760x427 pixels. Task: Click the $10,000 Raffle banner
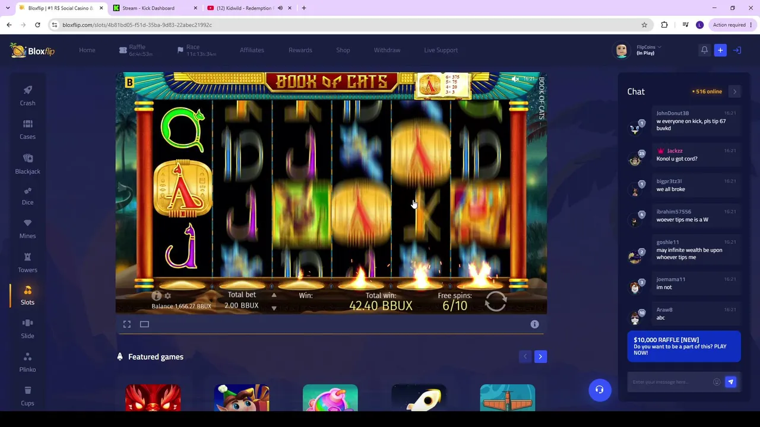click(x=684, y=346)
